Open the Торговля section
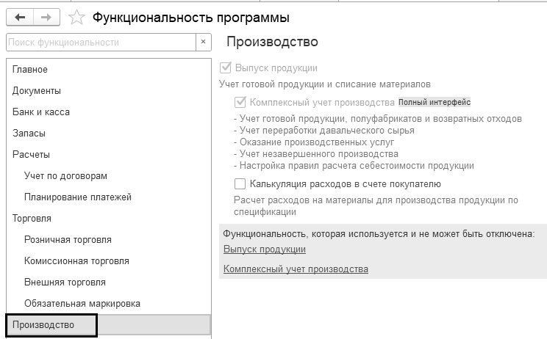 coord(32,219)
